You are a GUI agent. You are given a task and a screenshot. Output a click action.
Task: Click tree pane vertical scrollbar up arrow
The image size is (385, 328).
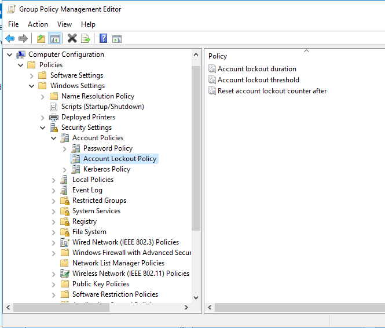tap(196, 54)
